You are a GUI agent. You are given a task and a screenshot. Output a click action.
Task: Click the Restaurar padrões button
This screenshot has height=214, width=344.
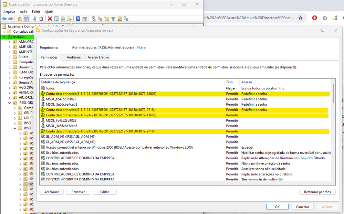pos(317,192)
